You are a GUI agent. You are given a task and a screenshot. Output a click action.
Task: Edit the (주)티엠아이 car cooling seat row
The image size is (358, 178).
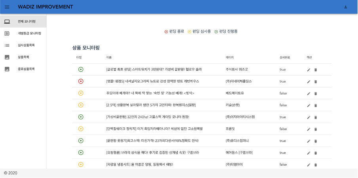(x=308, y=165)
